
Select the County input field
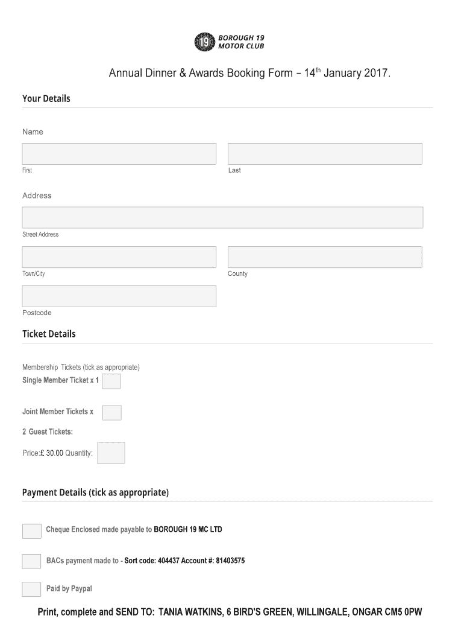[x=325, y=257]
